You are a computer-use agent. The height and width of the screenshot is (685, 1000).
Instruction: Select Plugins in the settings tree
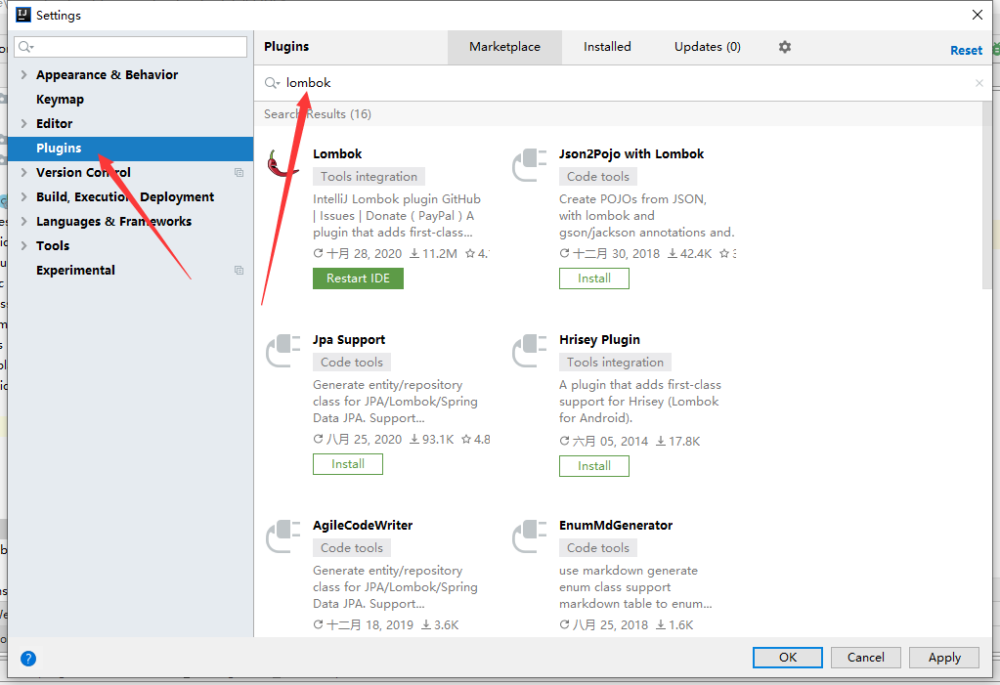130,148
